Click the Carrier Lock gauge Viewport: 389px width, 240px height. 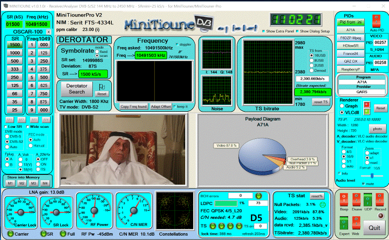click(21, 212)
